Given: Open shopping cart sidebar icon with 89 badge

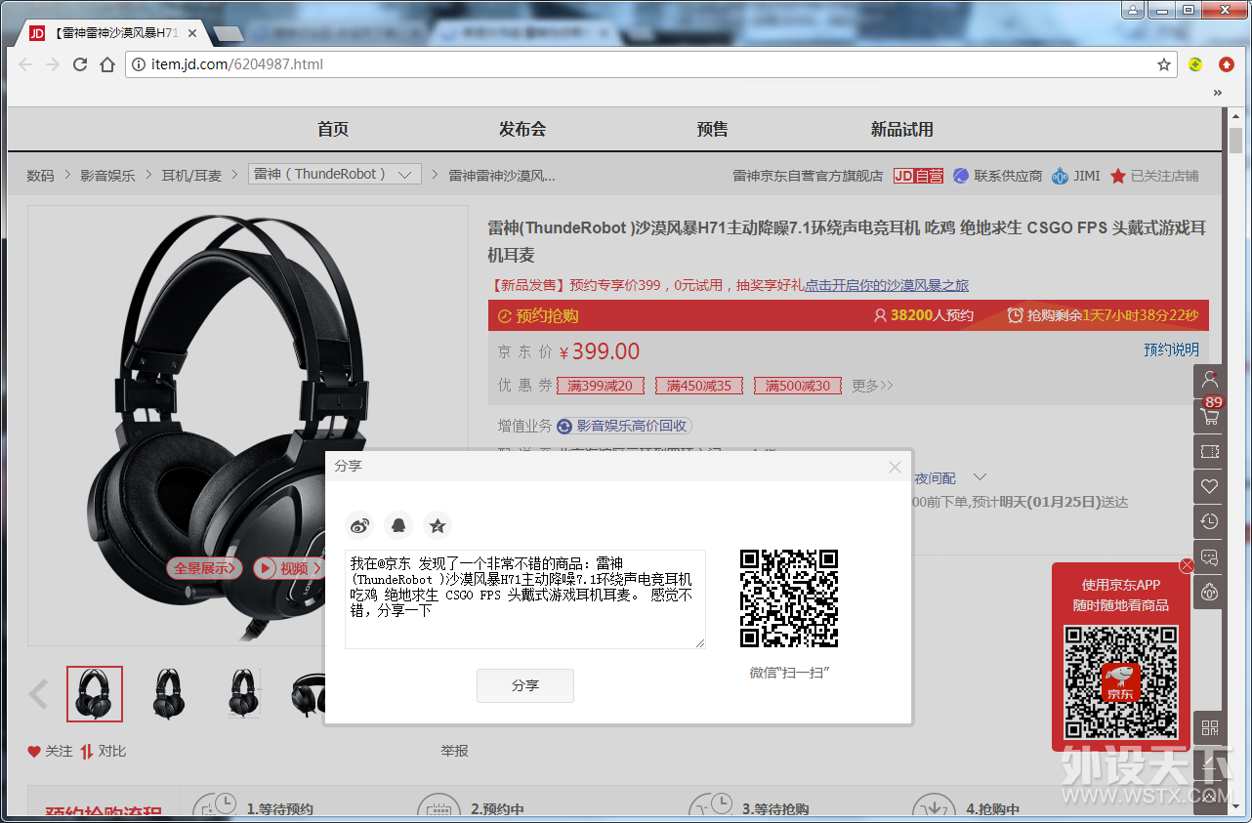Looking at the screenshot, I should coord(1210,416).
